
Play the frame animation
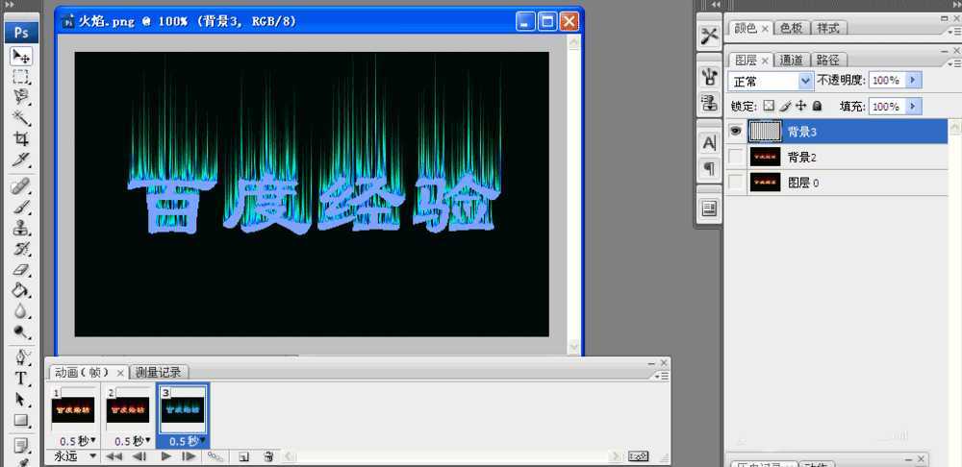pos(165,456)
